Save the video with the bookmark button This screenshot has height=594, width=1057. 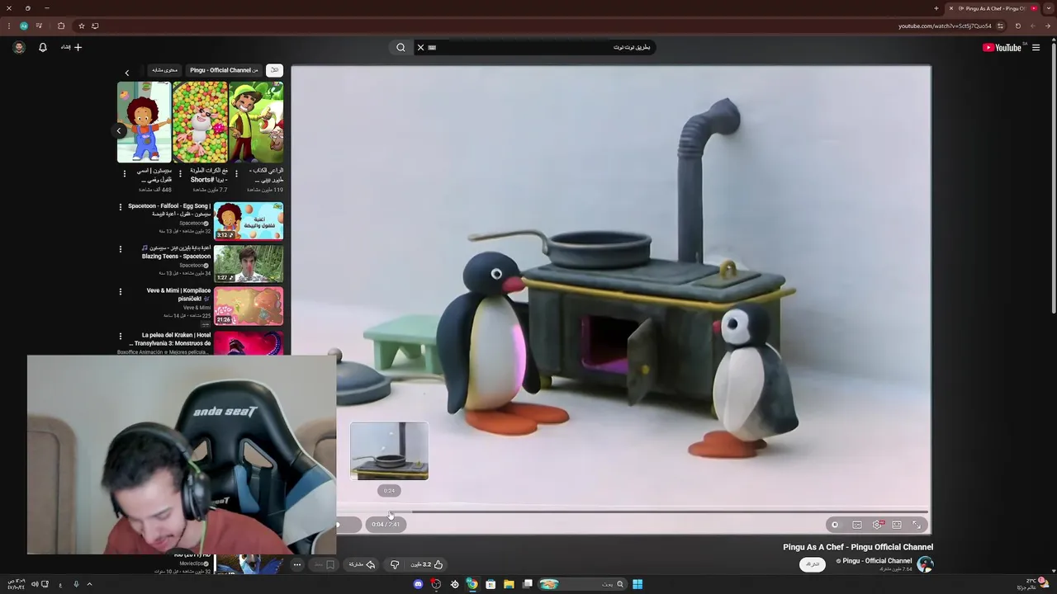(x=325, y=565)
